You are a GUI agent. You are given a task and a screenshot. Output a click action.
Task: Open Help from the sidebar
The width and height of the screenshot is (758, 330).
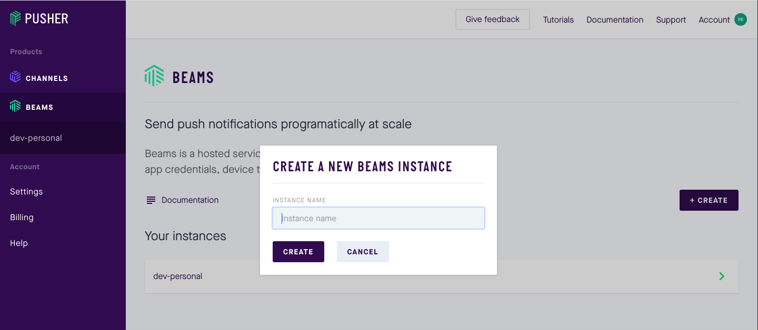pyautogui.click(x=19, y=243)
